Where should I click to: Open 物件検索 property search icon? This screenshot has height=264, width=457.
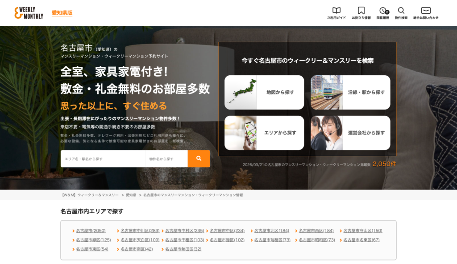tap(401, 12)
